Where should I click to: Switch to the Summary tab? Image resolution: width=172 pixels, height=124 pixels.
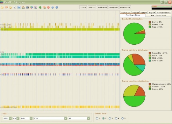[126, 13]
